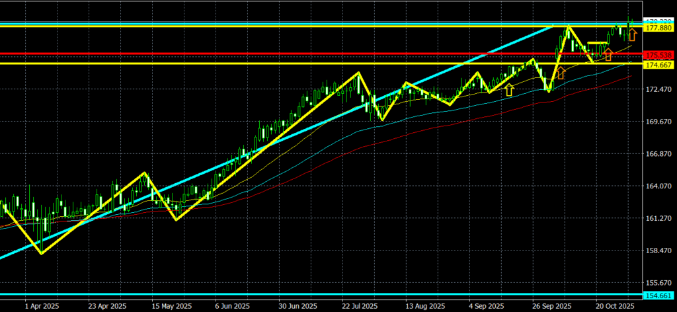Select the yellow 174.667 price label

pyautogui.click(x=658, y=65)
